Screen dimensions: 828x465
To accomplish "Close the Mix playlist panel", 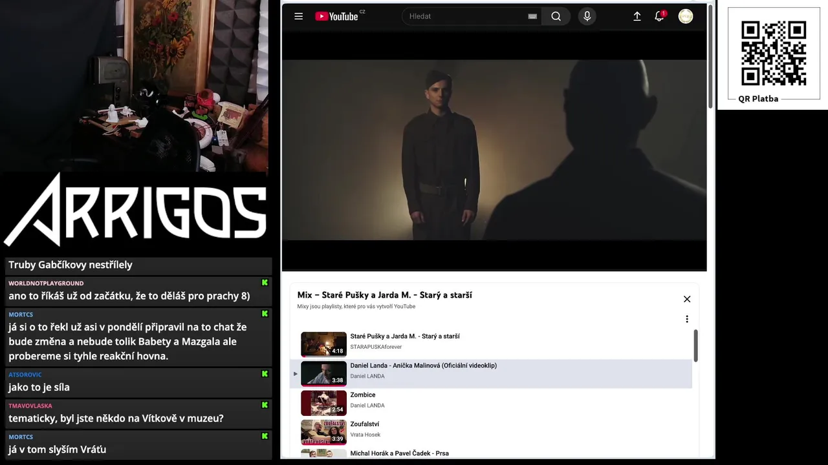I will click(x=687, y=299).
